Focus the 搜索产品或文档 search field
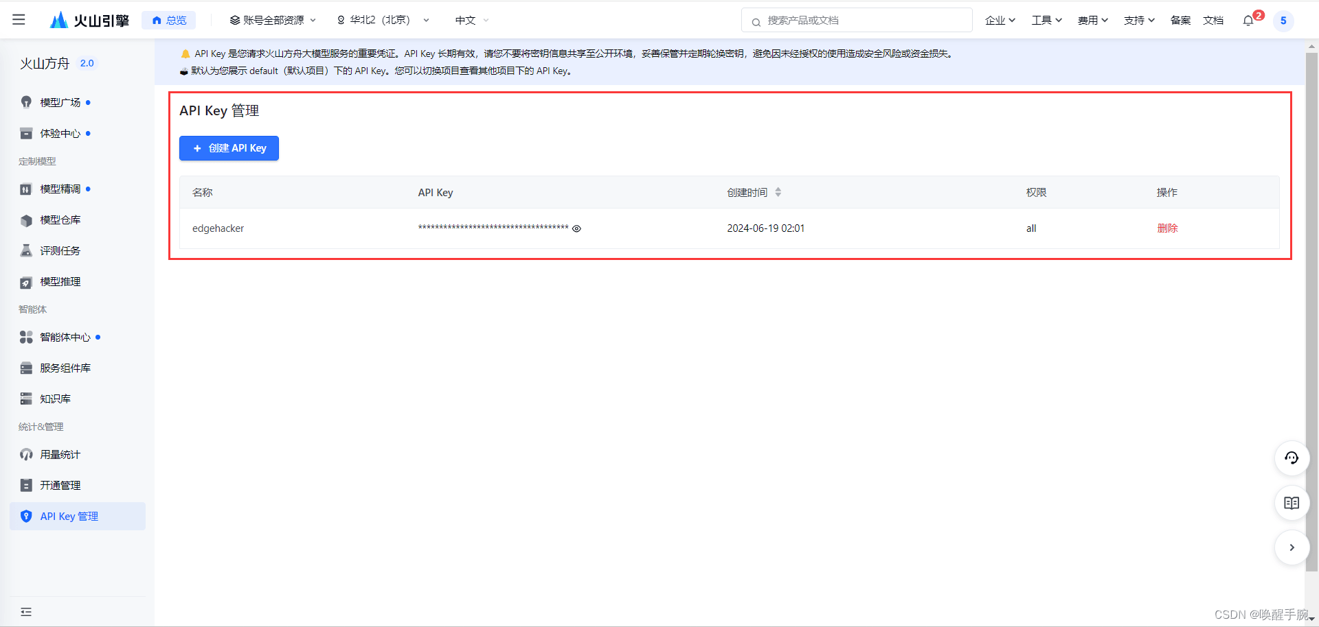 857,21
